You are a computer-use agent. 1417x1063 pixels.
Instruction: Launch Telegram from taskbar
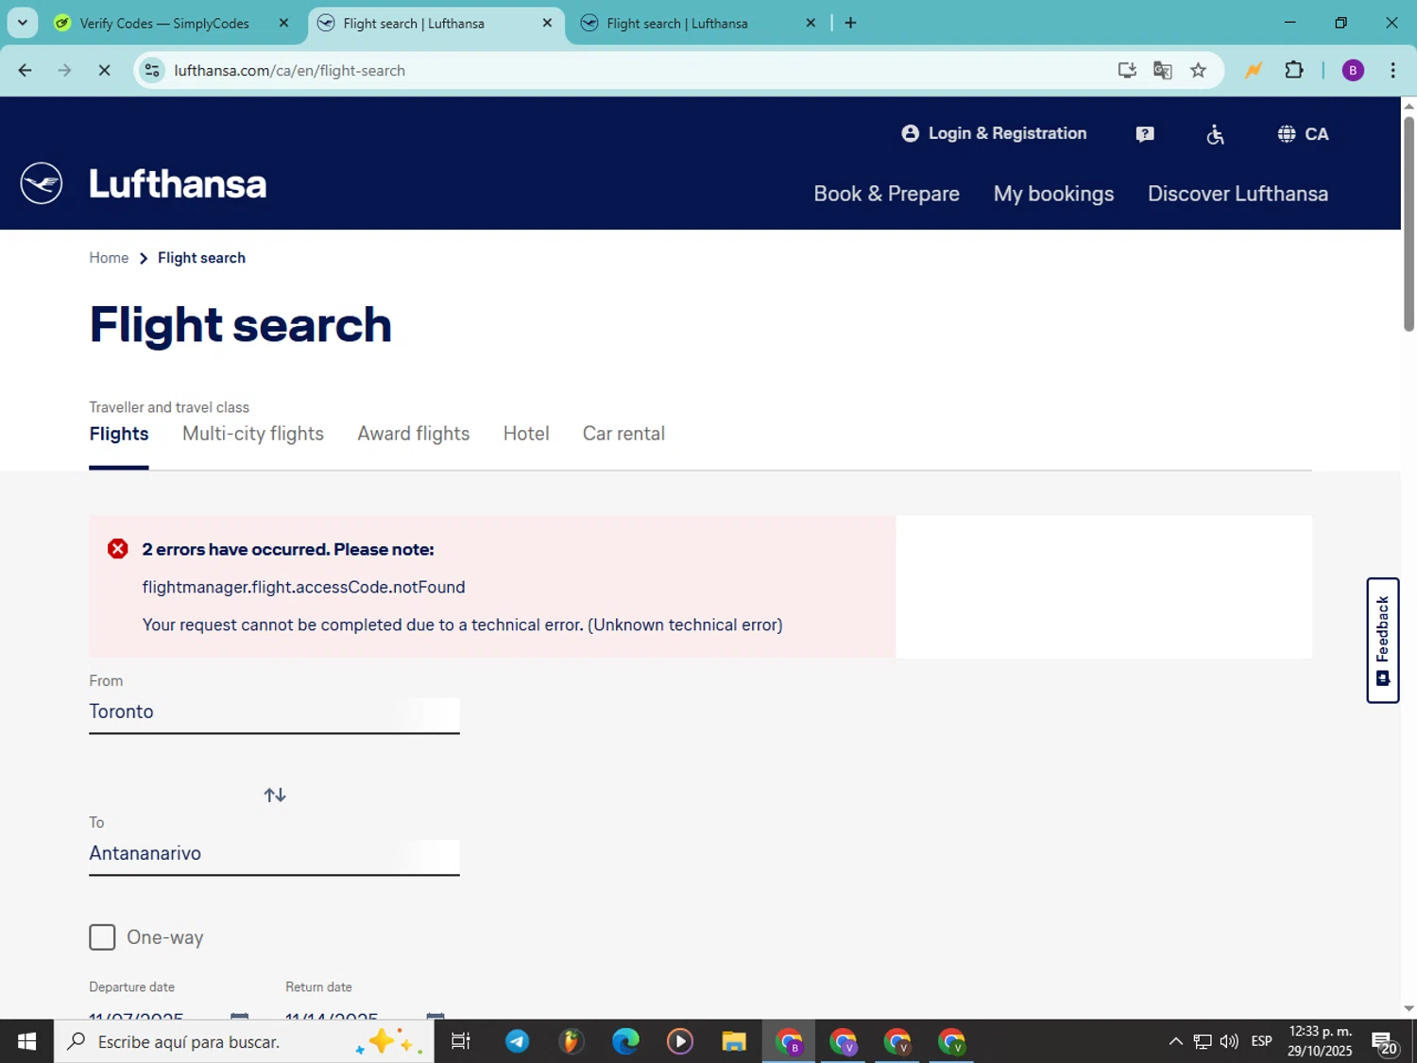pos(517,1041)
